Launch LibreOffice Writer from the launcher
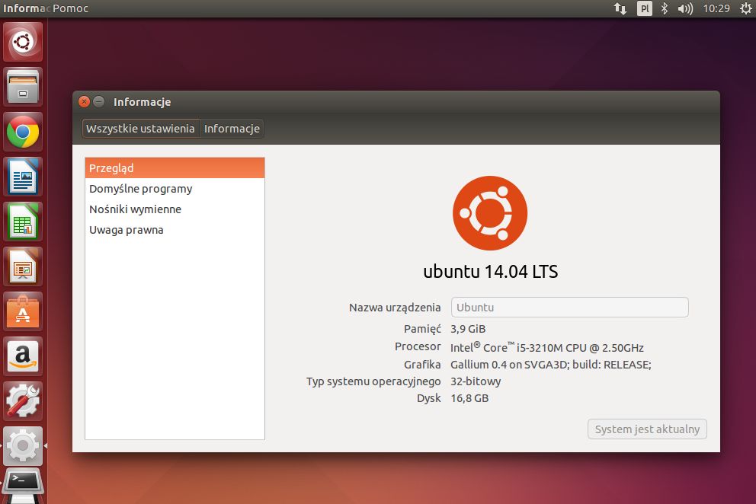 coord(23,177)
